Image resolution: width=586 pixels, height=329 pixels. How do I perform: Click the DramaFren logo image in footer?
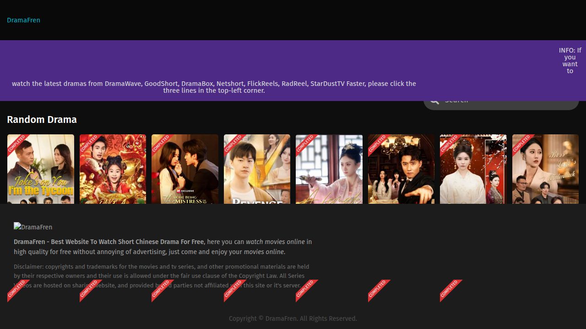pos(33,227)
